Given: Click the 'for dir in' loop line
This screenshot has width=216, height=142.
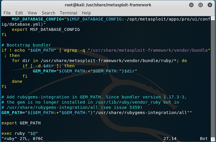Looking at the screenshot, I should [x=99, y=61].
